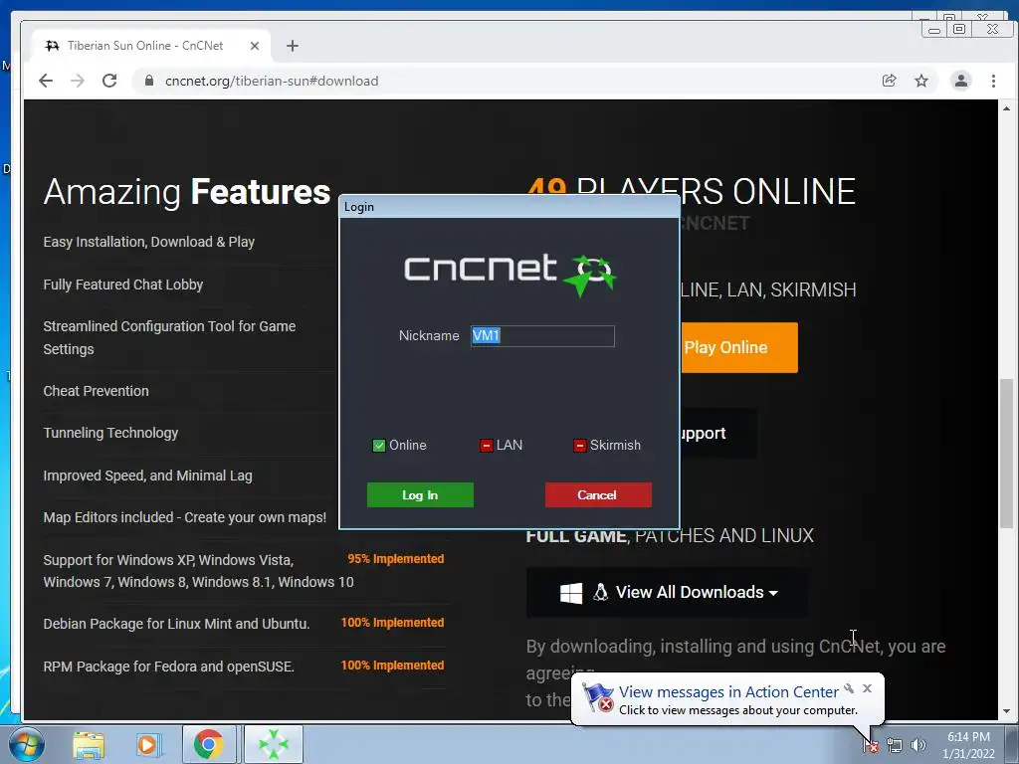The width and height of the screenshot is (1019, 764).
Task: Enable the LAN mode checkbox
Action: [x=486, y=446]
